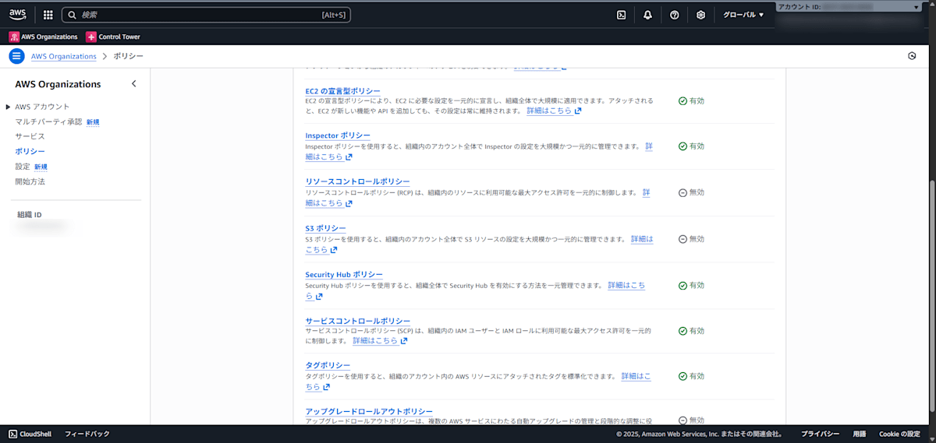Open the EC2 の宣言型ポリシー link
The height and width of the screenshot is (443, 936).
click(343, 91)
